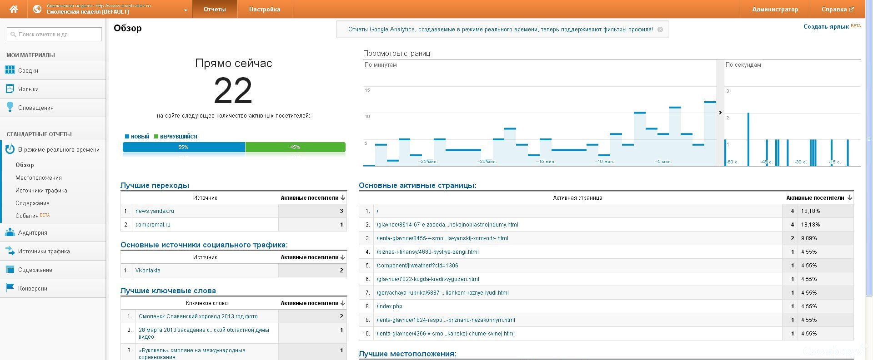Open /lenta-glavnoe/1824-raspo page link
873x360 pixels.
(x=446, y=320)
